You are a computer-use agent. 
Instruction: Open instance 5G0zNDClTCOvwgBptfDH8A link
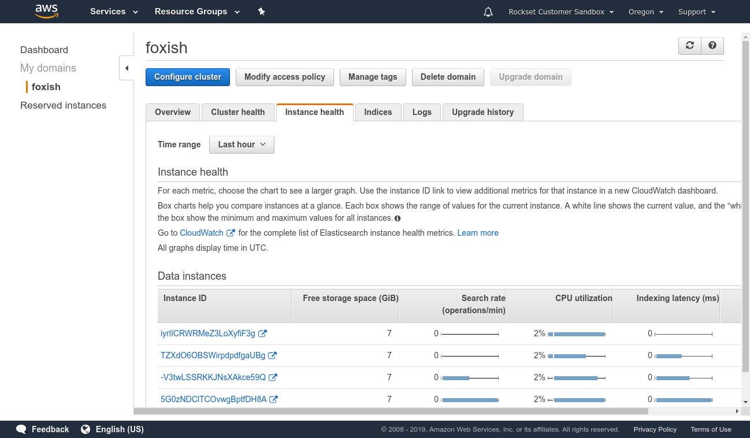point(214,399)
